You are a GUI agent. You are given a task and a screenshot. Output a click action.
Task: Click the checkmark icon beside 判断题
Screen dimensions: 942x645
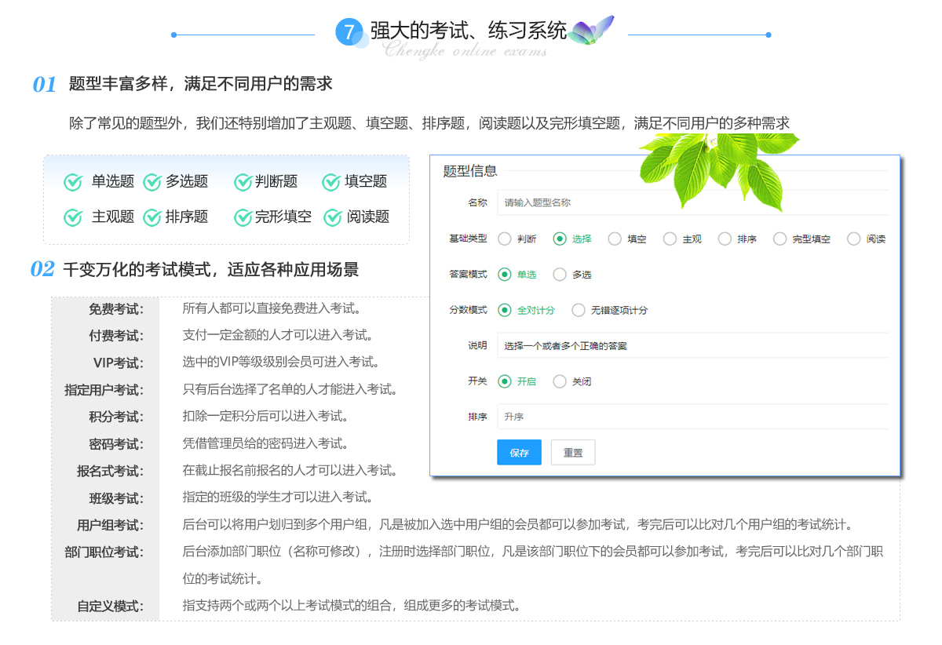click(x=243, y=182)
